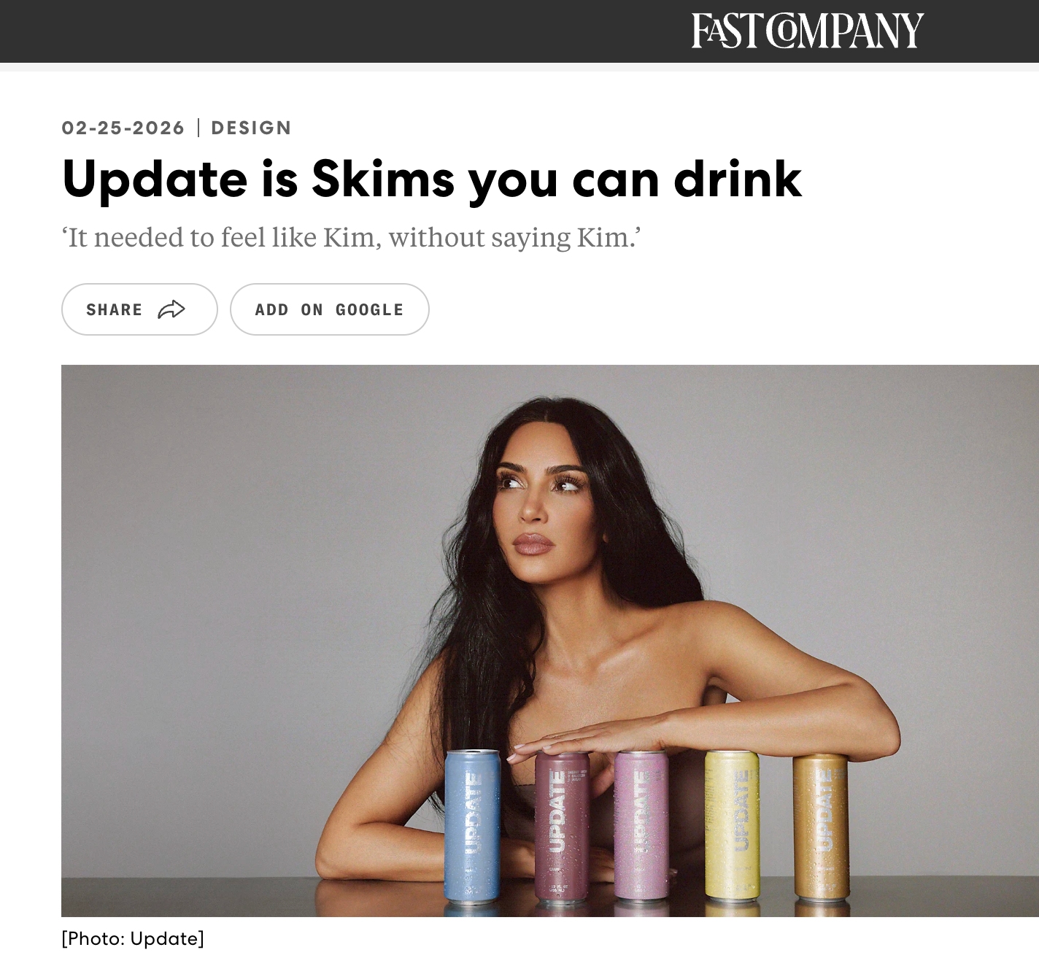Click the vertical divider between date and DESIGN

[198, 128]
